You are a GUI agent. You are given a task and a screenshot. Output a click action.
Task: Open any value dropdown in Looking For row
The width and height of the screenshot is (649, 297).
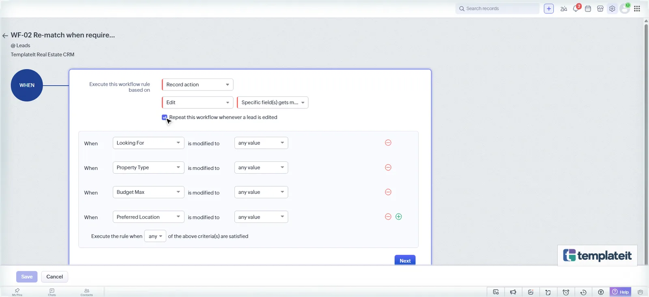[x=261, y=143]
